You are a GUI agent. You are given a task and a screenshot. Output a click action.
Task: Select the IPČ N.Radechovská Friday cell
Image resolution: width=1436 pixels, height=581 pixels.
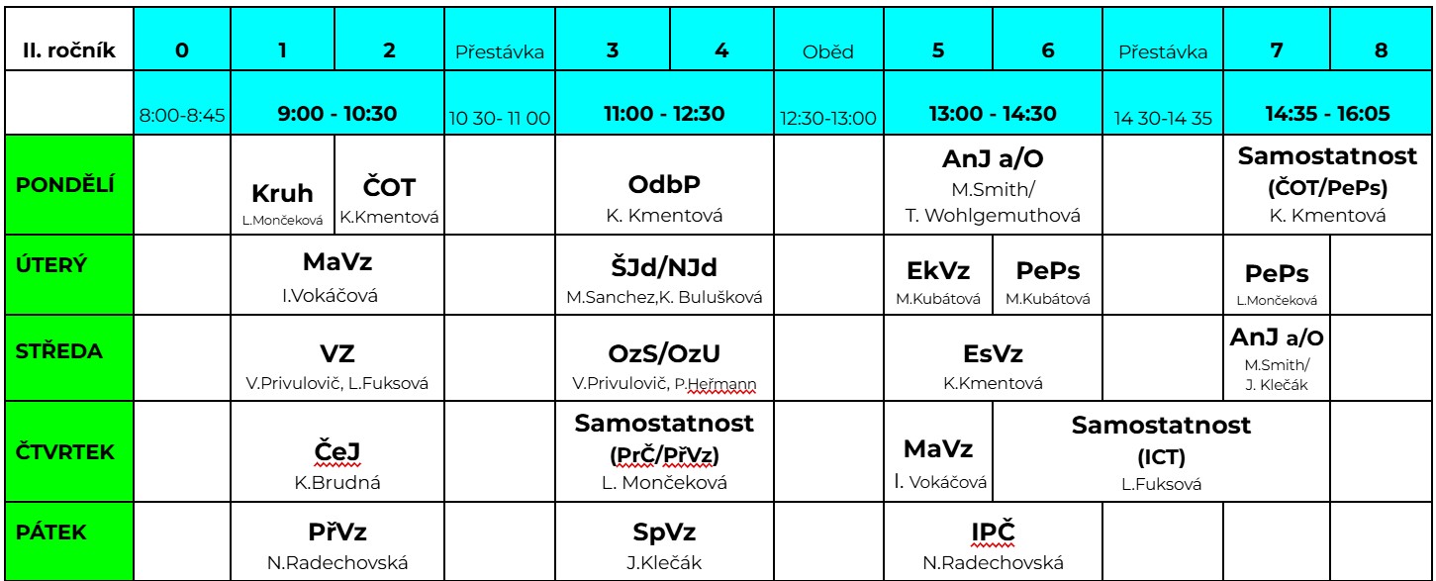click(993, 542)
